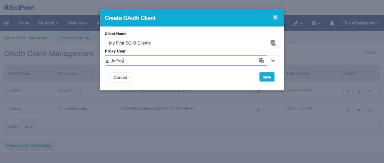This screenshot has width=384, height=163.
Task: Click the autofill icon in Client Name field
Action: pyautogui.click(x=273, y=43)
